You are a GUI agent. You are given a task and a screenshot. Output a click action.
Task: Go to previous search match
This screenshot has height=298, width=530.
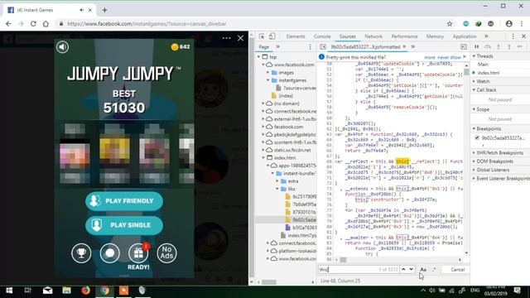click(x=403, y=269)
